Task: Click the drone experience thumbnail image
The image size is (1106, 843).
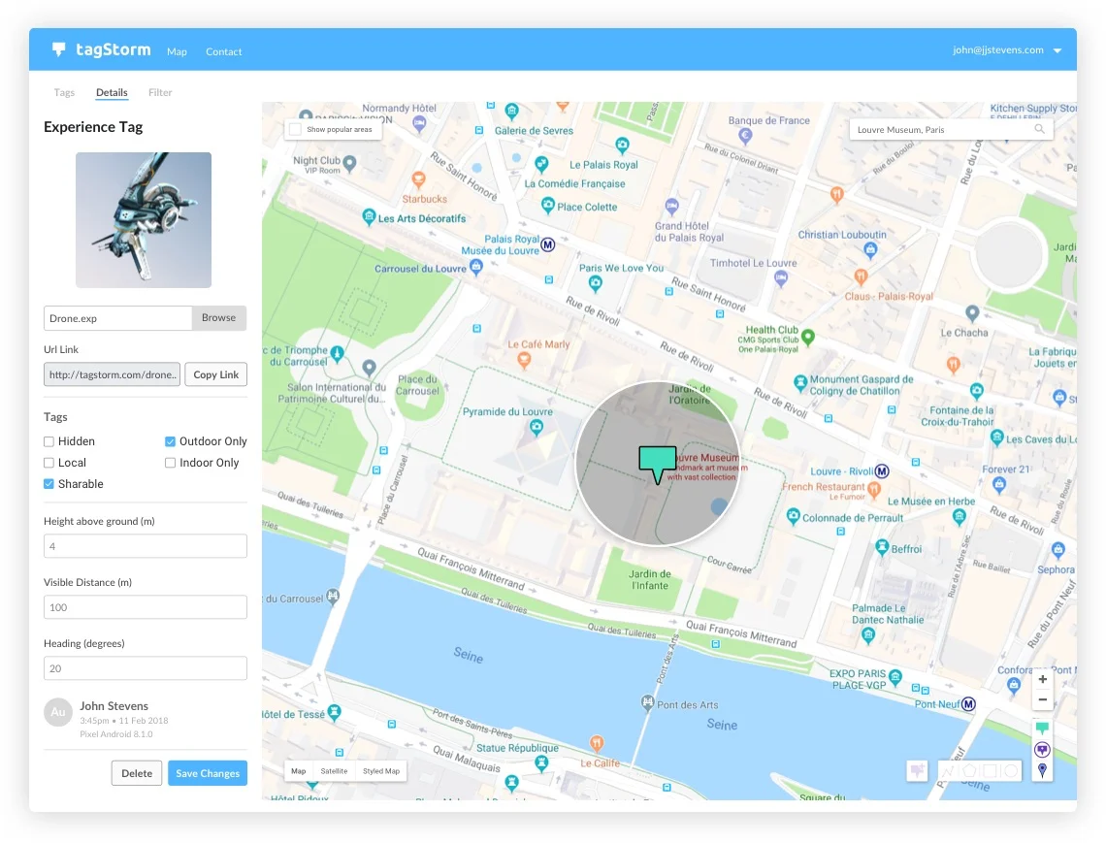Action: (x=144, y=220)
